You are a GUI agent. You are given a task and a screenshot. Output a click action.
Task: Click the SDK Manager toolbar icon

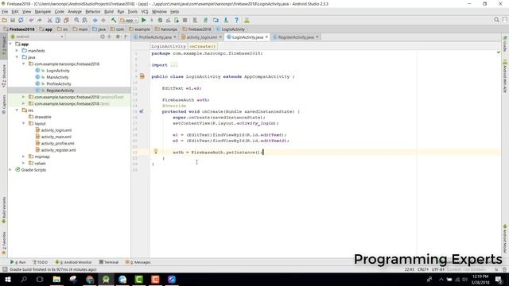click(226, 20)
